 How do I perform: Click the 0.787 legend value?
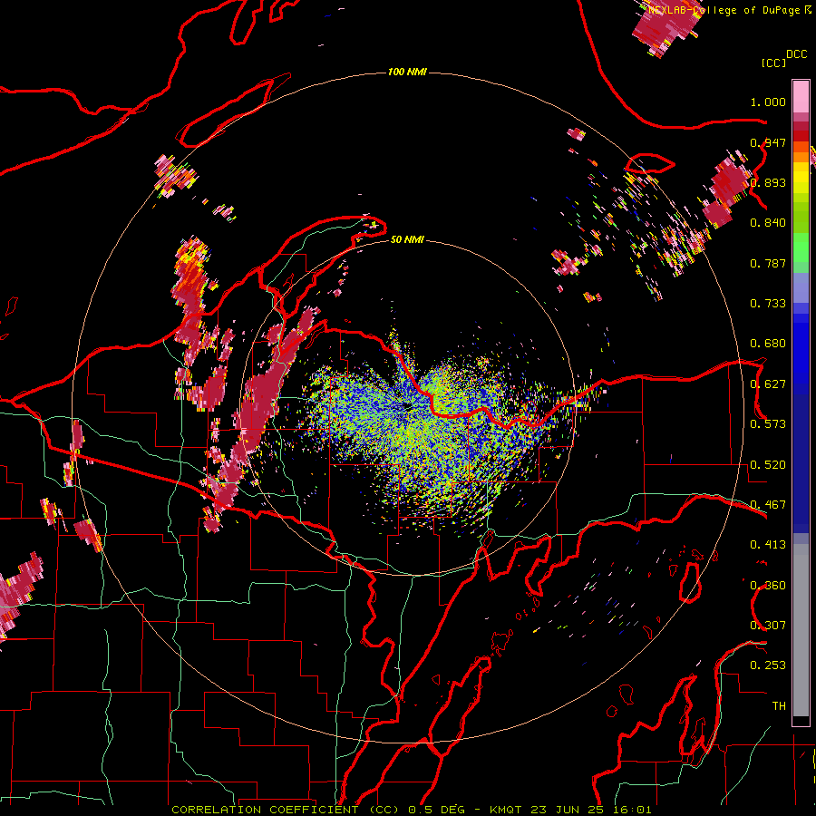(768, 263)
